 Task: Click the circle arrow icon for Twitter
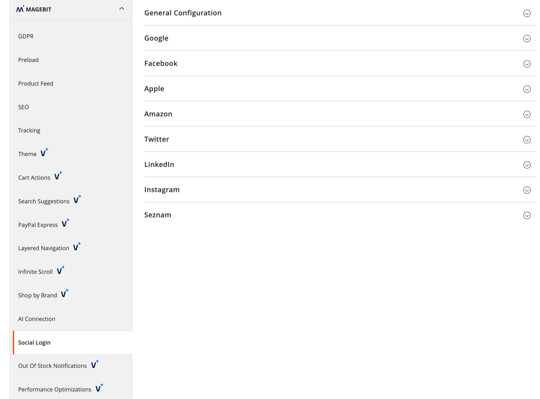[x=527, y=140]
